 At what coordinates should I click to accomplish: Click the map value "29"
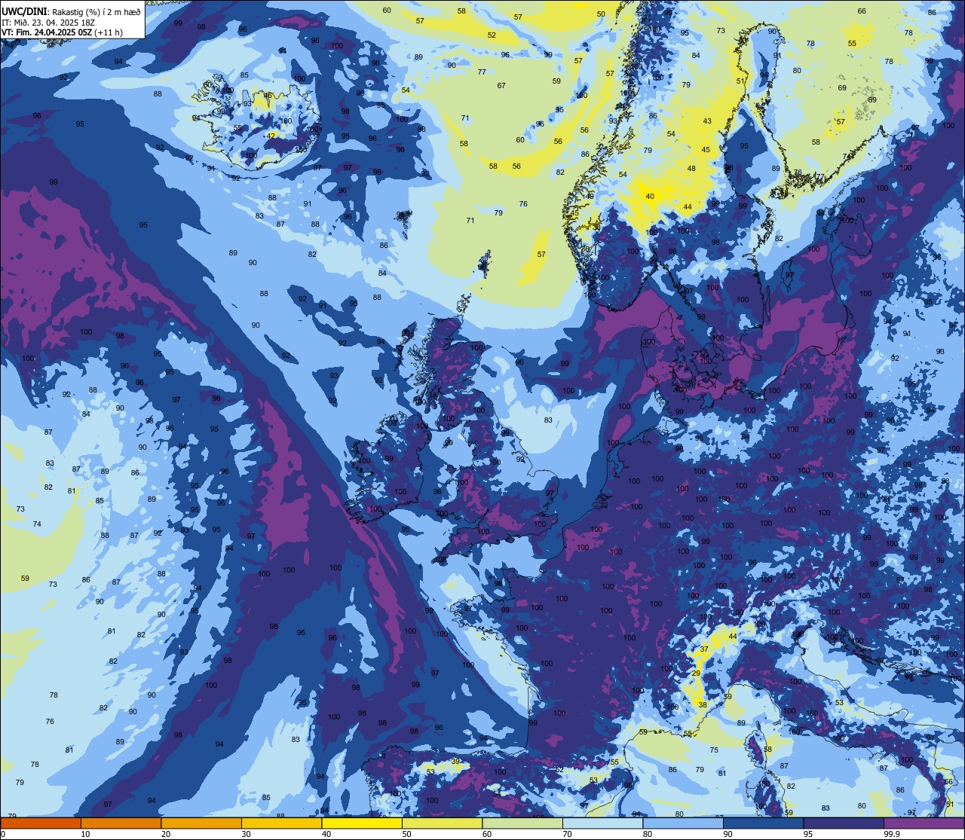coord(697,674)
